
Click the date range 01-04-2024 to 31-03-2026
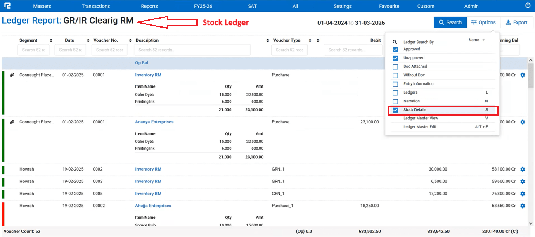(x=351, y=23)
